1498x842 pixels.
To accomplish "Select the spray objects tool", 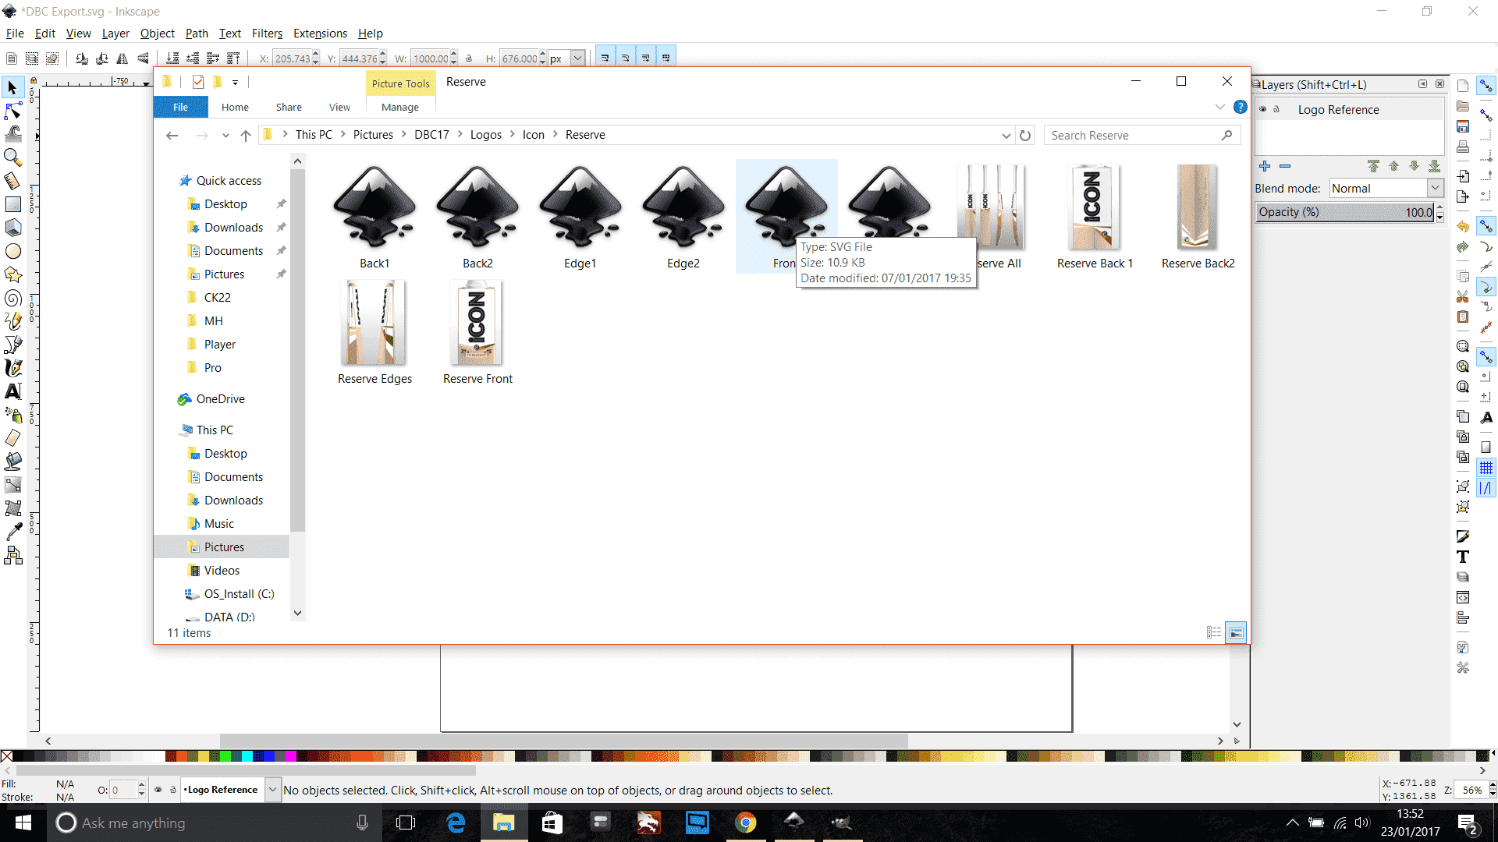I will tap(12, 415).
